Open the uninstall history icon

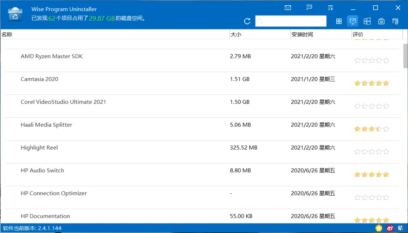point(395,21)
